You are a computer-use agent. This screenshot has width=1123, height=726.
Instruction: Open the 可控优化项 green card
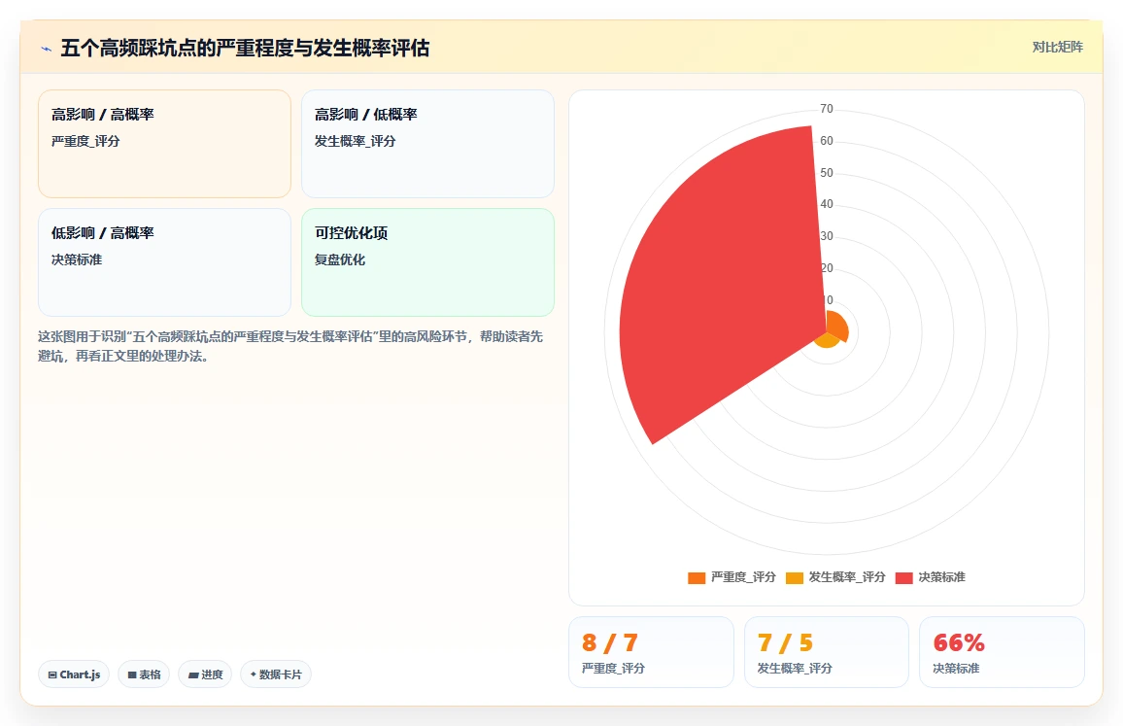427,262
